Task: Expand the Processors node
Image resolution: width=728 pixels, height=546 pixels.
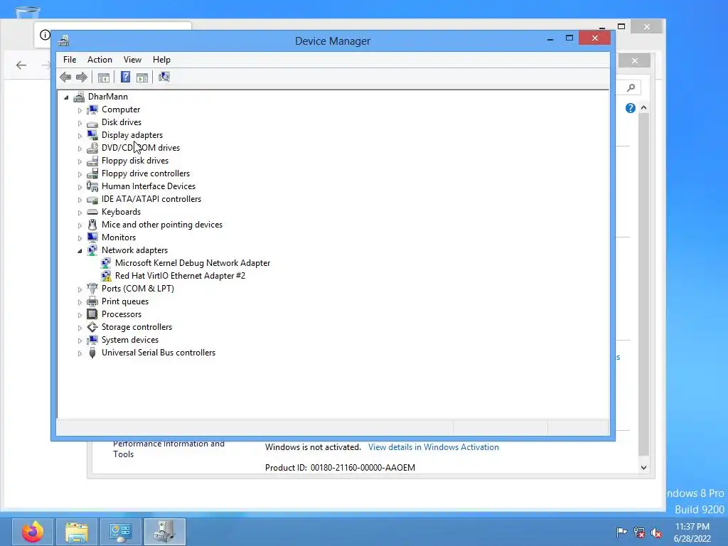Action: tap(80, 315)
